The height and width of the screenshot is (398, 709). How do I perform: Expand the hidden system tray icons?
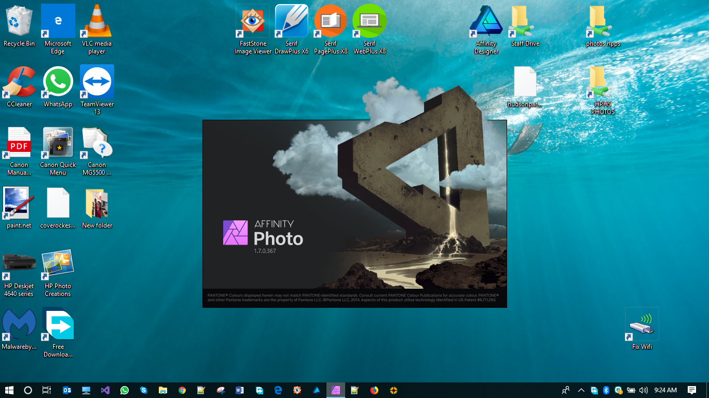click(581, 390)
